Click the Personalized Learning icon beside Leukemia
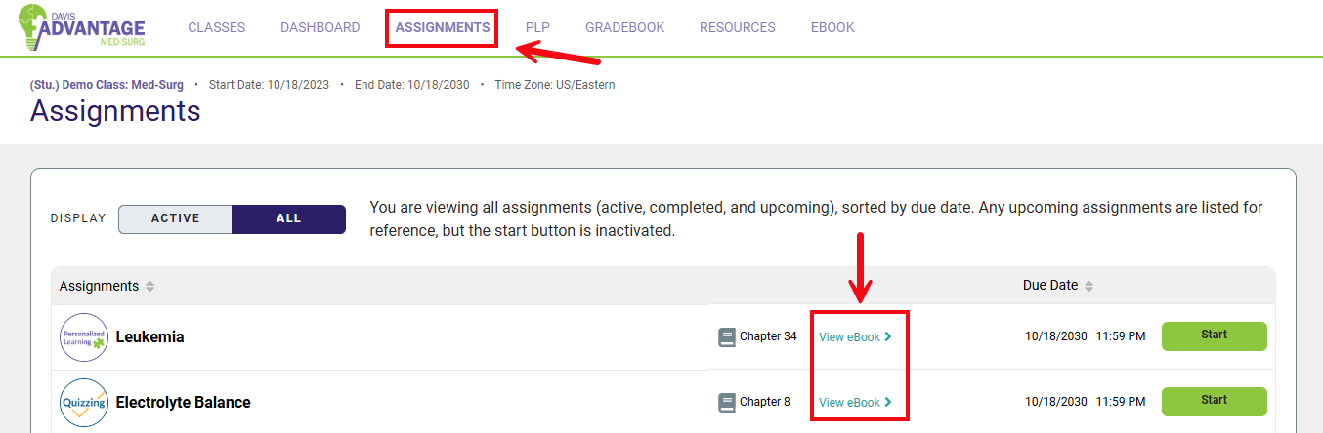The image size is (1323, 433). pyautogui.click(x=83, y=337)
